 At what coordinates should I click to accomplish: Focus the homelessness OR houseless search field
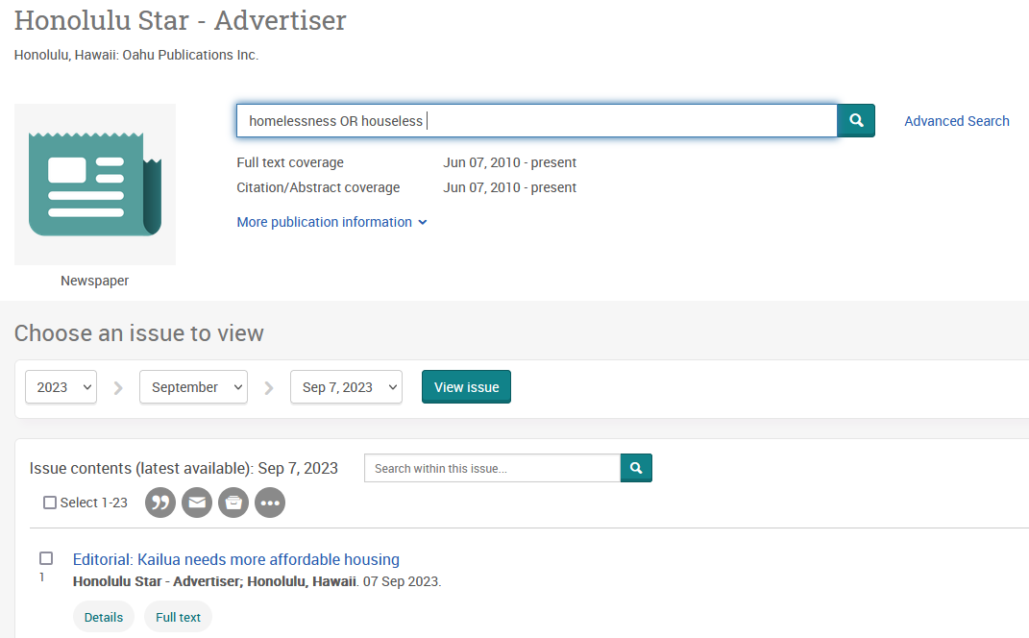click(x=537, y=121)
